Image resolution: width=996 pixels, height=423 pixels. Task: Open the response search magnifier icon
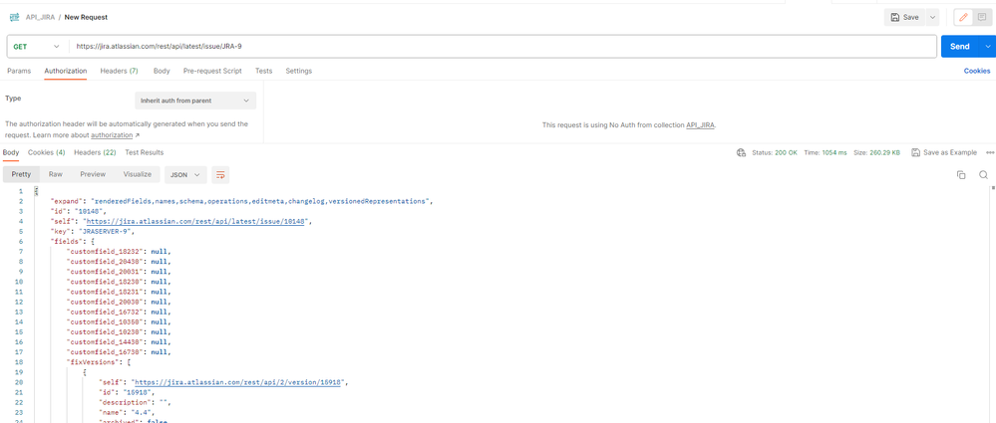click(983, 174)
